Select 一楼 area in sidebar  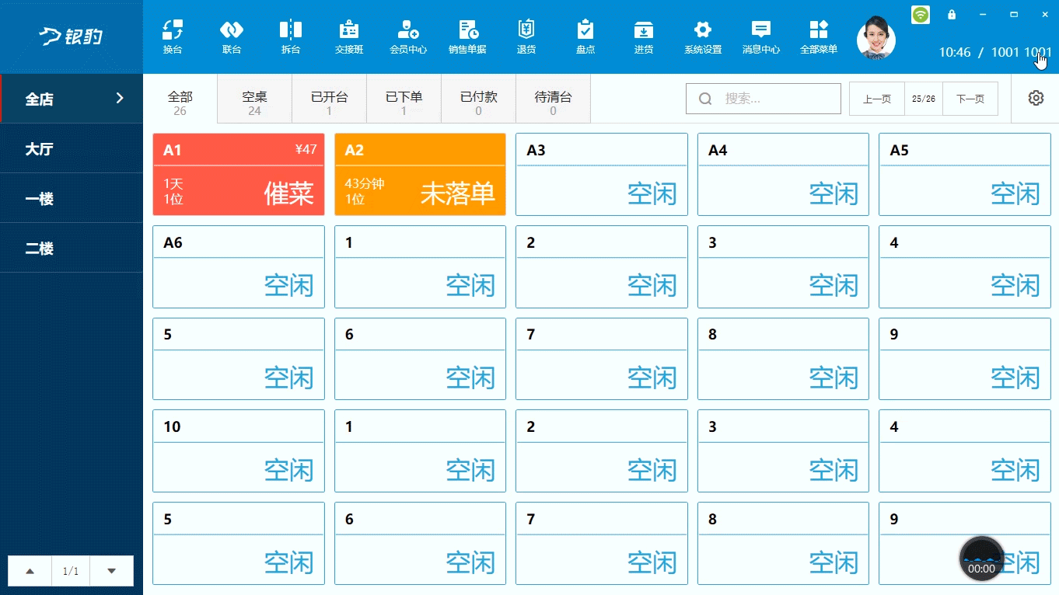(72, 198)
